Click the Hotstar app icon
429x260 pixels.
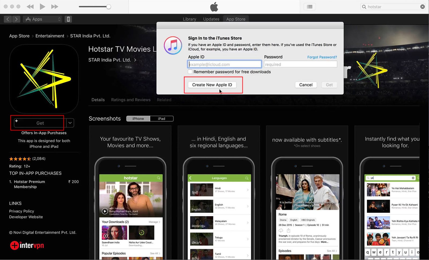[44, 79]
